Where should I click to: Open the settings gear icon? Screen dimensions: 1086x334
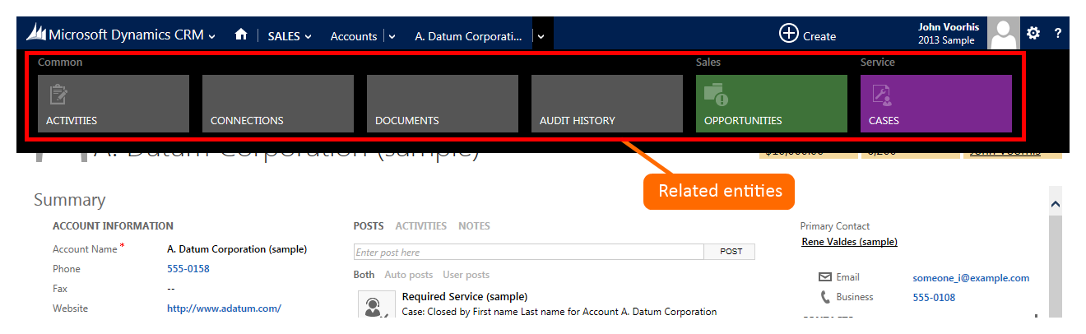coord(1033,34)
